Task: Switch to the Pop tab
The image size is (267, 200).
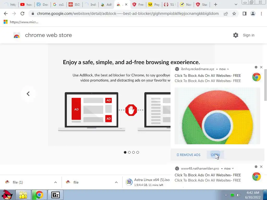Action: click(154, 5)
